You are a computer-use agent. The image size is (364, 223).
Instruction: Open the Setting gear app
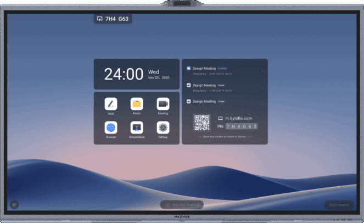coord(163,127)
